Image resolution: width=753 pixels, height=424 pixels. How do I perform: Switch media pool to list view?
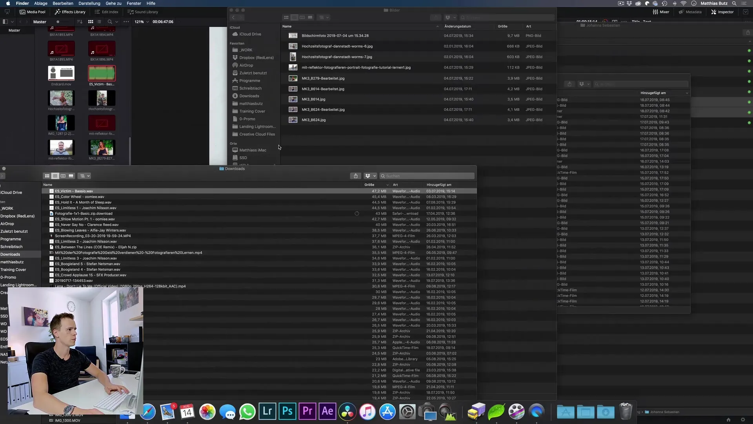click(x=99, y=22)
